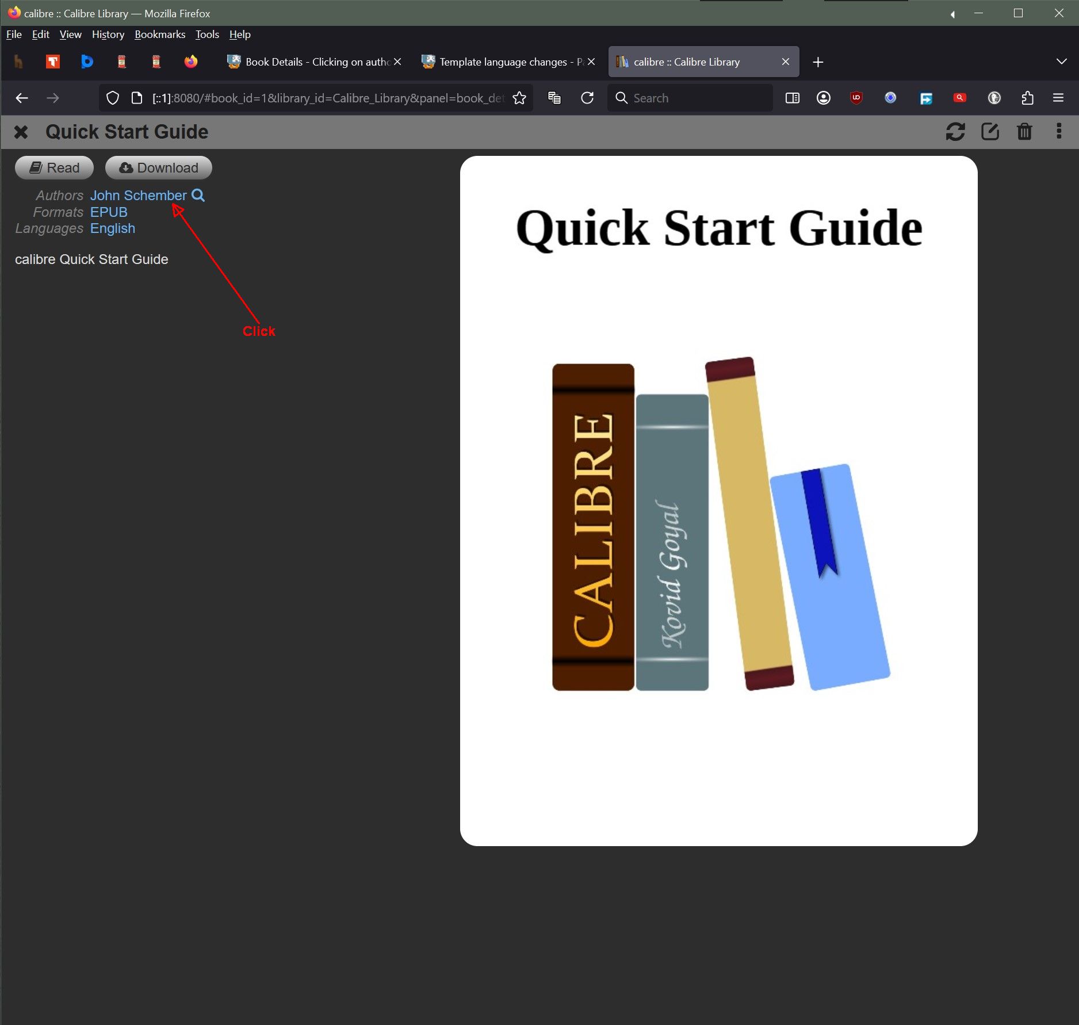1079x1025 pixels.
Task: Click the delete book trash icon
Action: (x=1024, y=132)
